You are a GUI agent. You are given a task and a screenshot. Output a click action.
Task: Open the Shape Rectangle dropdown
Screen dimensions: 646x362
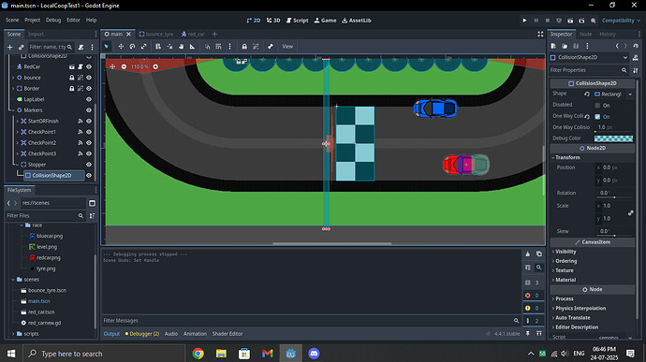coord(613,94)
